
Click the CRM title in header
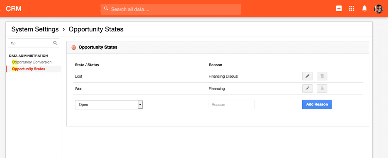pyautogui.click(x=14, y=9)
